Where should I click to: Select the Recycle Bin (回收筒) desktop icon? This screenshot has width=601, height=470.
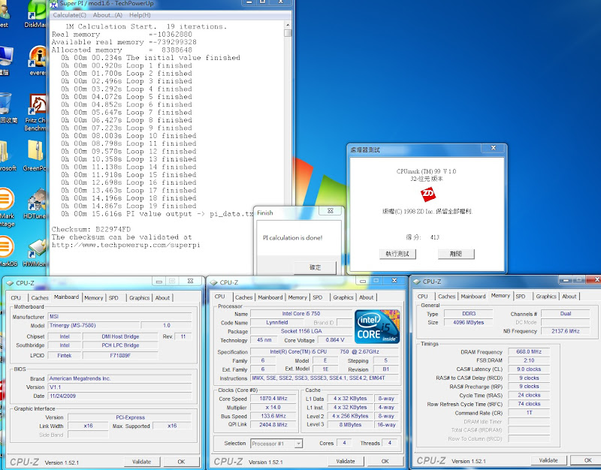[x=7, y=109]
